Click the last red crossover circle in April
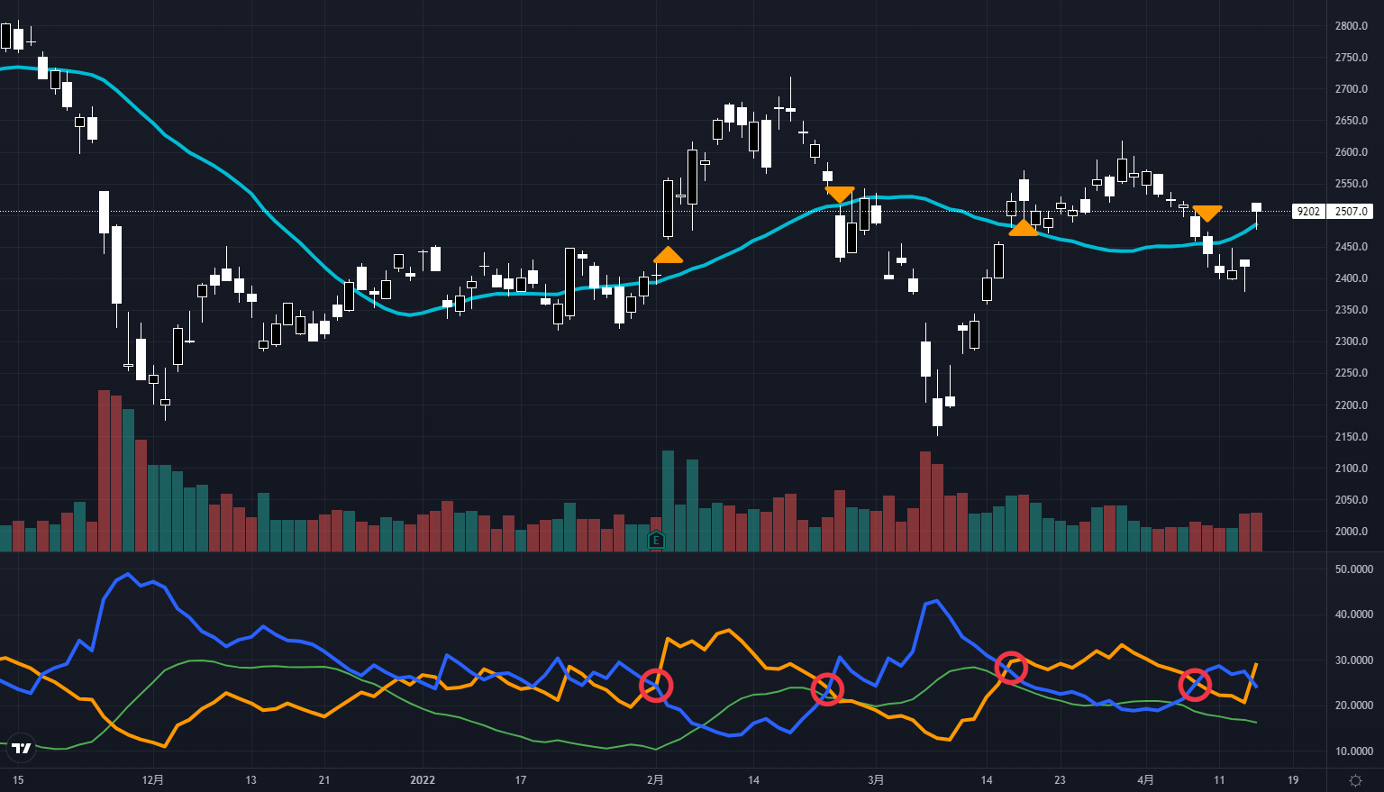Image resolution: width=1384 pixels, height=792 pixels. coord(1195,685)
